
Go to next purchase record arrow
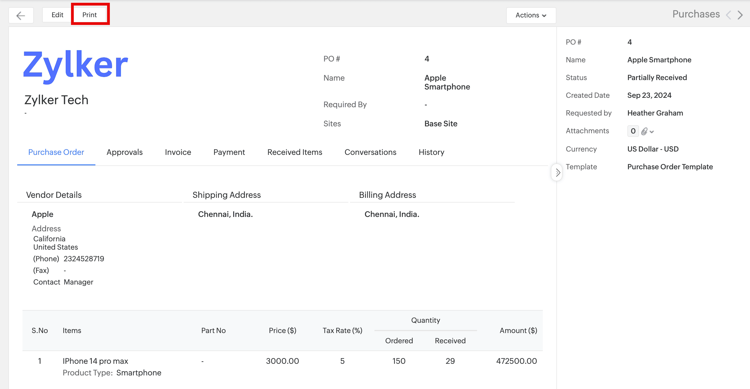tap(740, 15)
